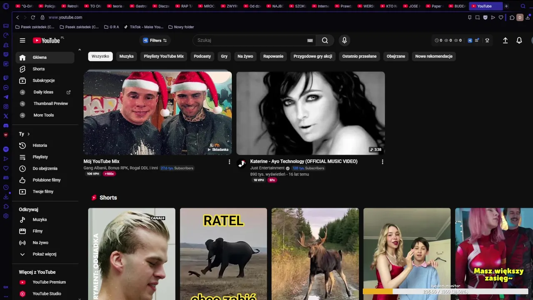533x300 pixels.
Task: Open the moose short thumbnail
Action: click(x=315, y=254)
